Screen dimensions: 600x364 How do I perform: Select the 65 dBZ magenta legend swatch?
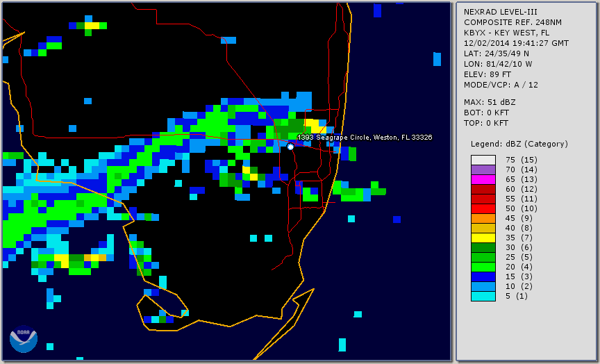(x=483, y=179)
